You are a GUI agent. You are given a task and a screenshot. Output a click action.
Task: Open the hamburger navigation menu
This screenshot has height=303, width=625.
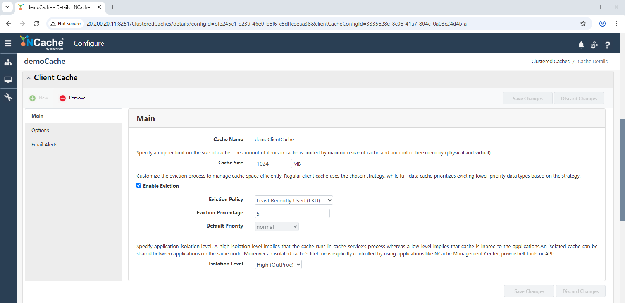[x=8, y=43]
